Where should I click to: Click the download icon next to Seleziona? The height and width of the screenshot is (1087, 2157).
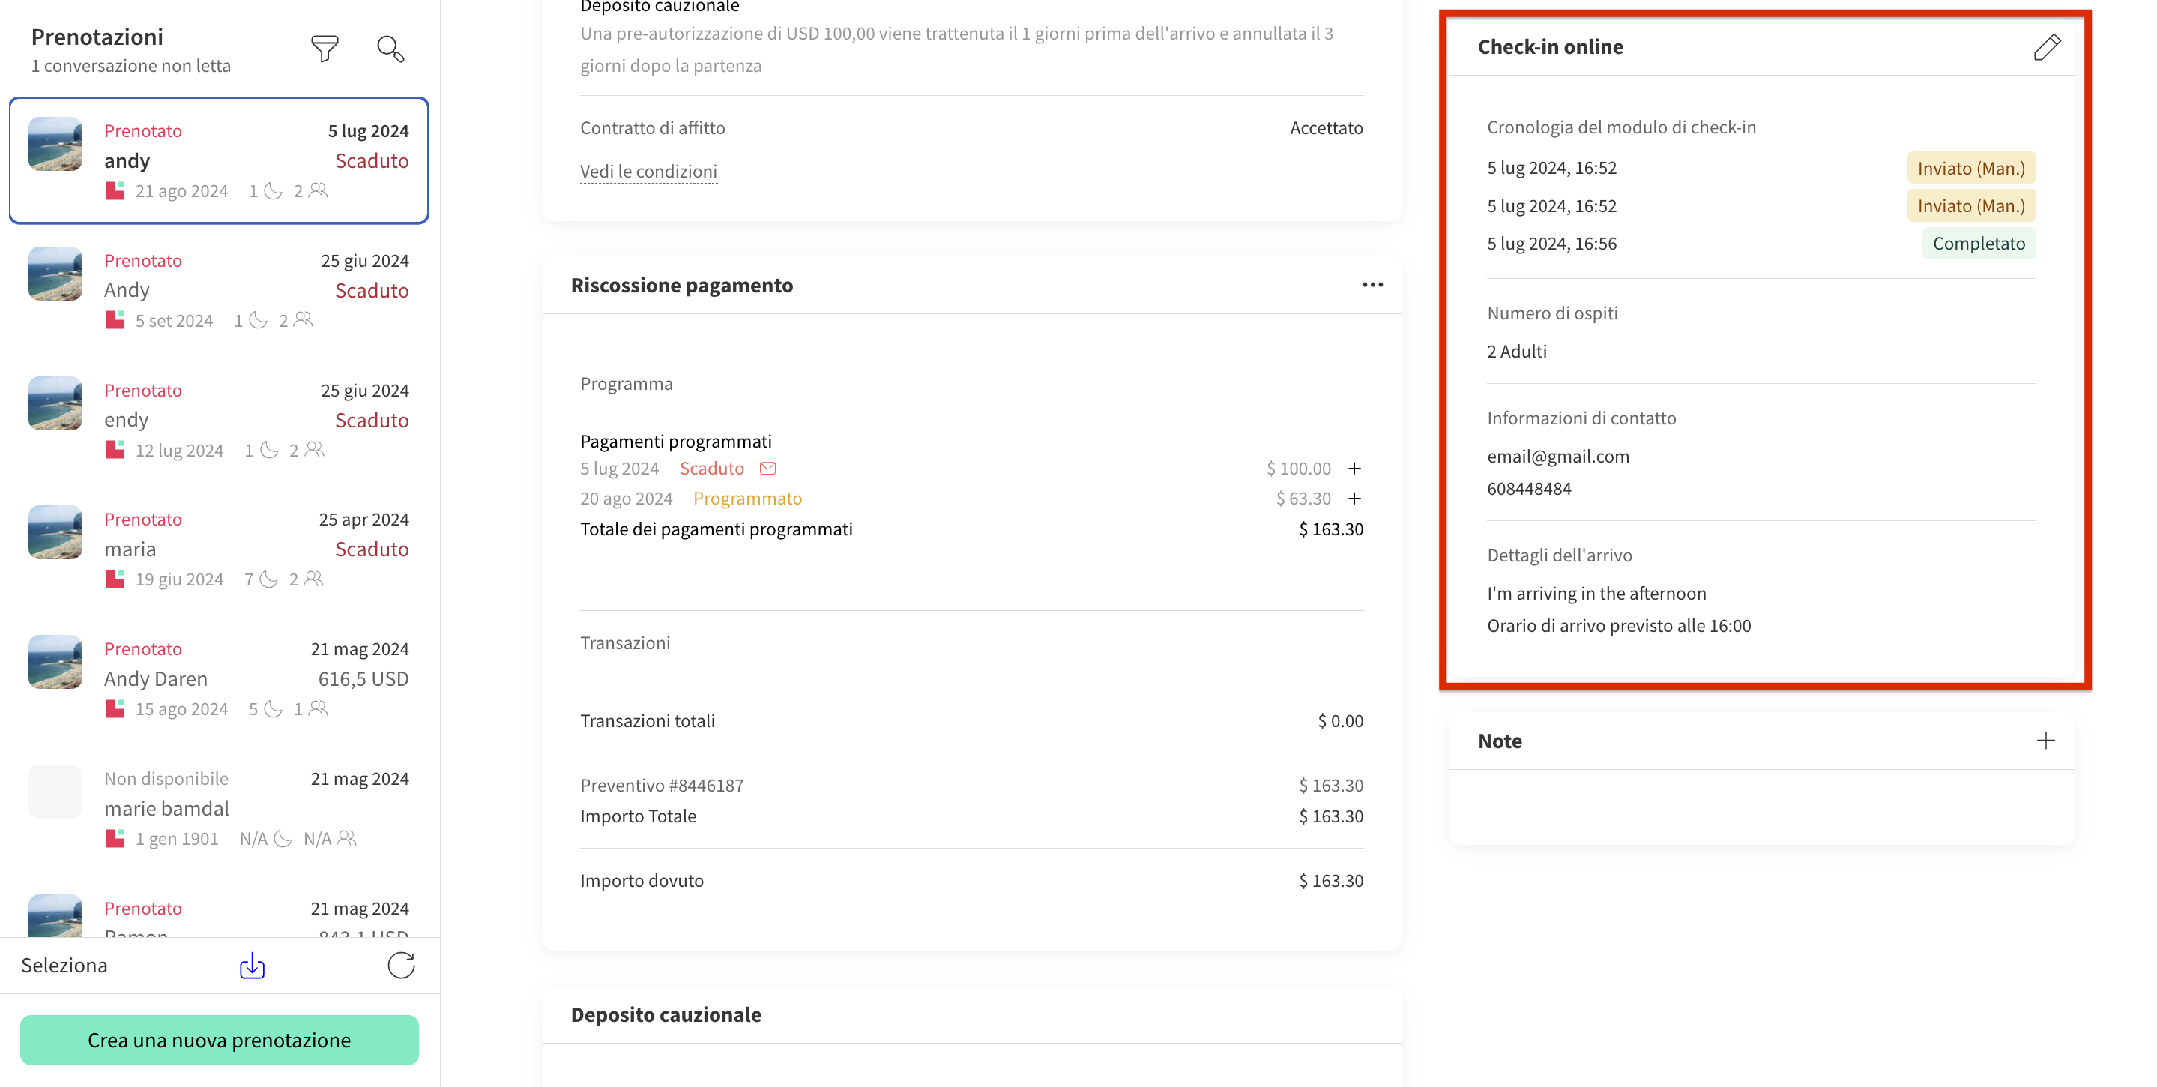coord(252,966)
